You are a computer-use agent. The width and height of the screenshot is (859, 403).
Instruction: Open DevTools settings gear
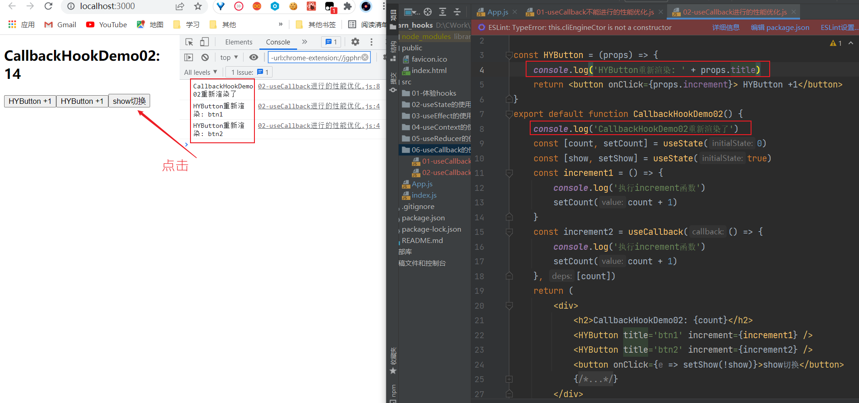pos(356,42)
